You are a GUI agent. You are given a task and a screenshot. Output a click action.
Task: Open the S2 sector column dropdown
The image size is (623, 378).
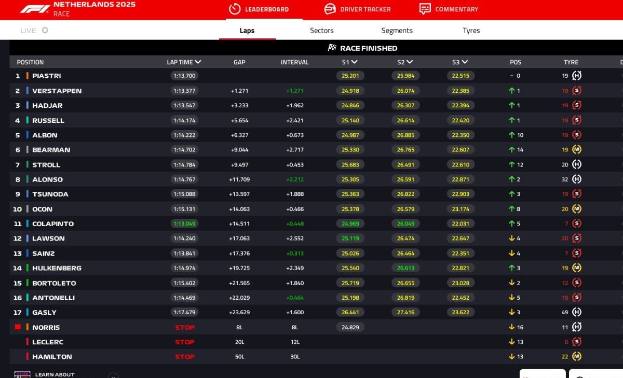(410, 62)
